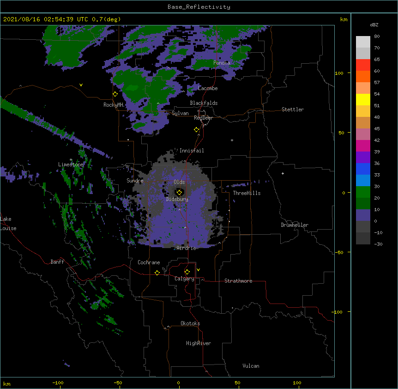The image size is (398, 389).
Task: Click the Ponoka town label
Action: click(x=222, y=63)
